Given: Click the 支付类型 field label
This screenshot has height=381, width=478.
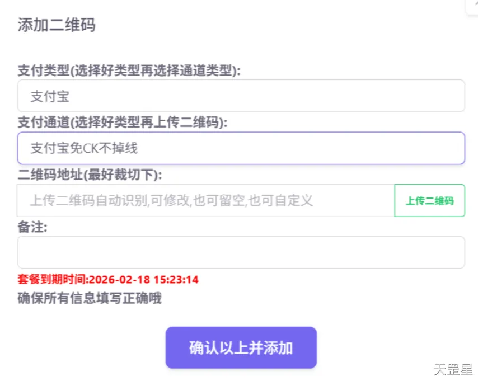Looking at the screenshot, I should [x=43, y=70].
